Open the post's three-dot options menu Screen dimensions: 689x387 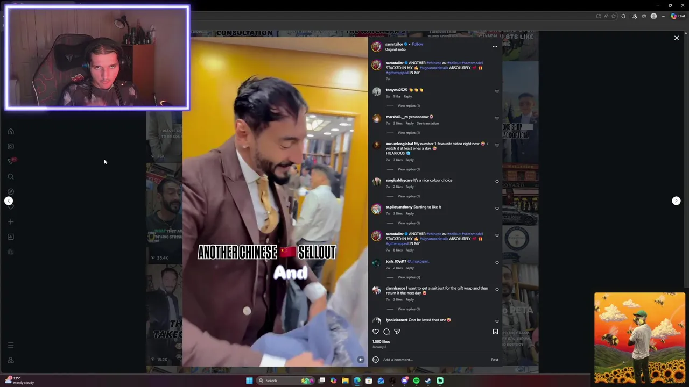(495, 47)
